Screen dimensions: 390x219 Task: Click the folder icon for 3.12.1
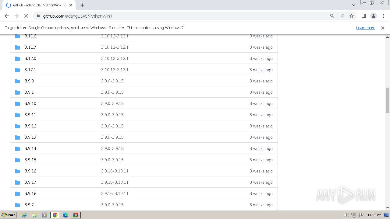point(17,70)
